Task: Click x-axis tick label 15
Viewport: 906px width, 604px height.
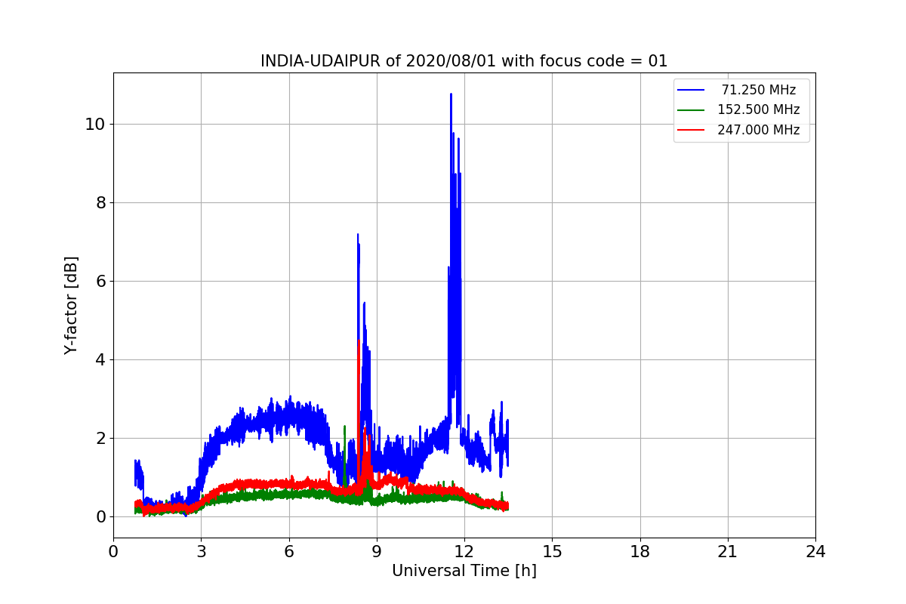Action: pos(552,552)
